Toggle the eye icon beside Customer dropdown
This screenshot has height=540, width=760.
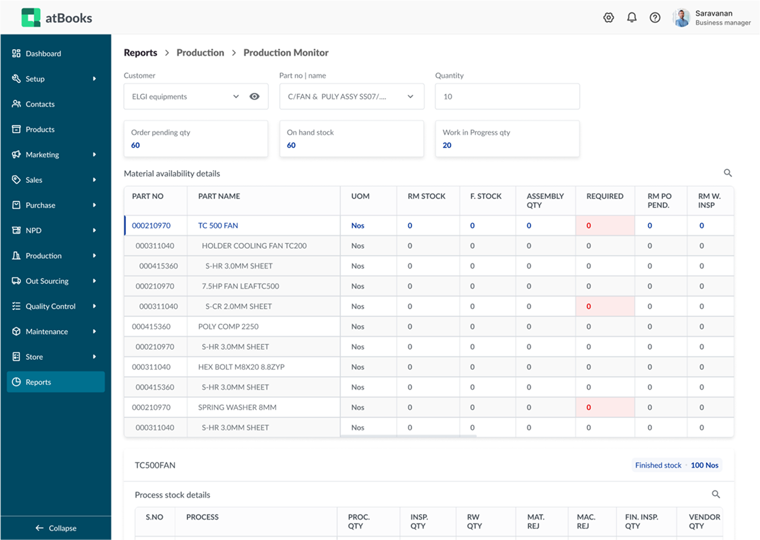click(255, 96)
